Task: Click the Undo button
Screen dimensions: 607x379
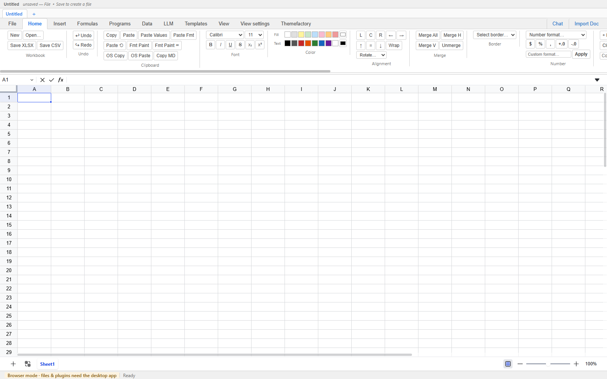Action: (83, 35)
